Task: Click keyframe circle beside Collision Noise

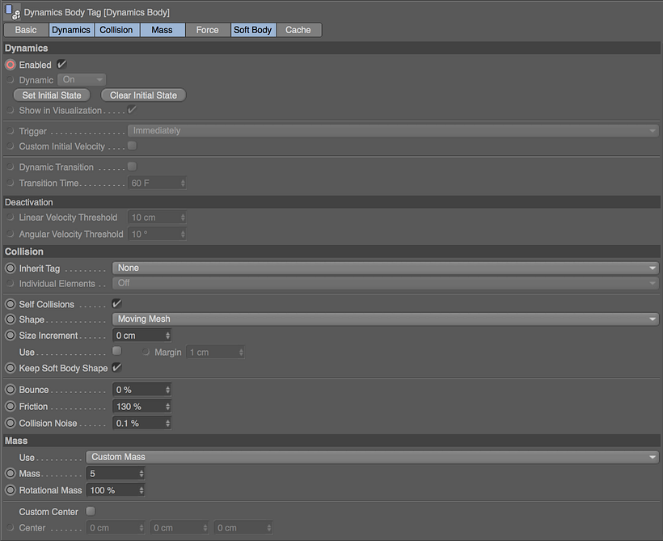Action: (11, 423)
